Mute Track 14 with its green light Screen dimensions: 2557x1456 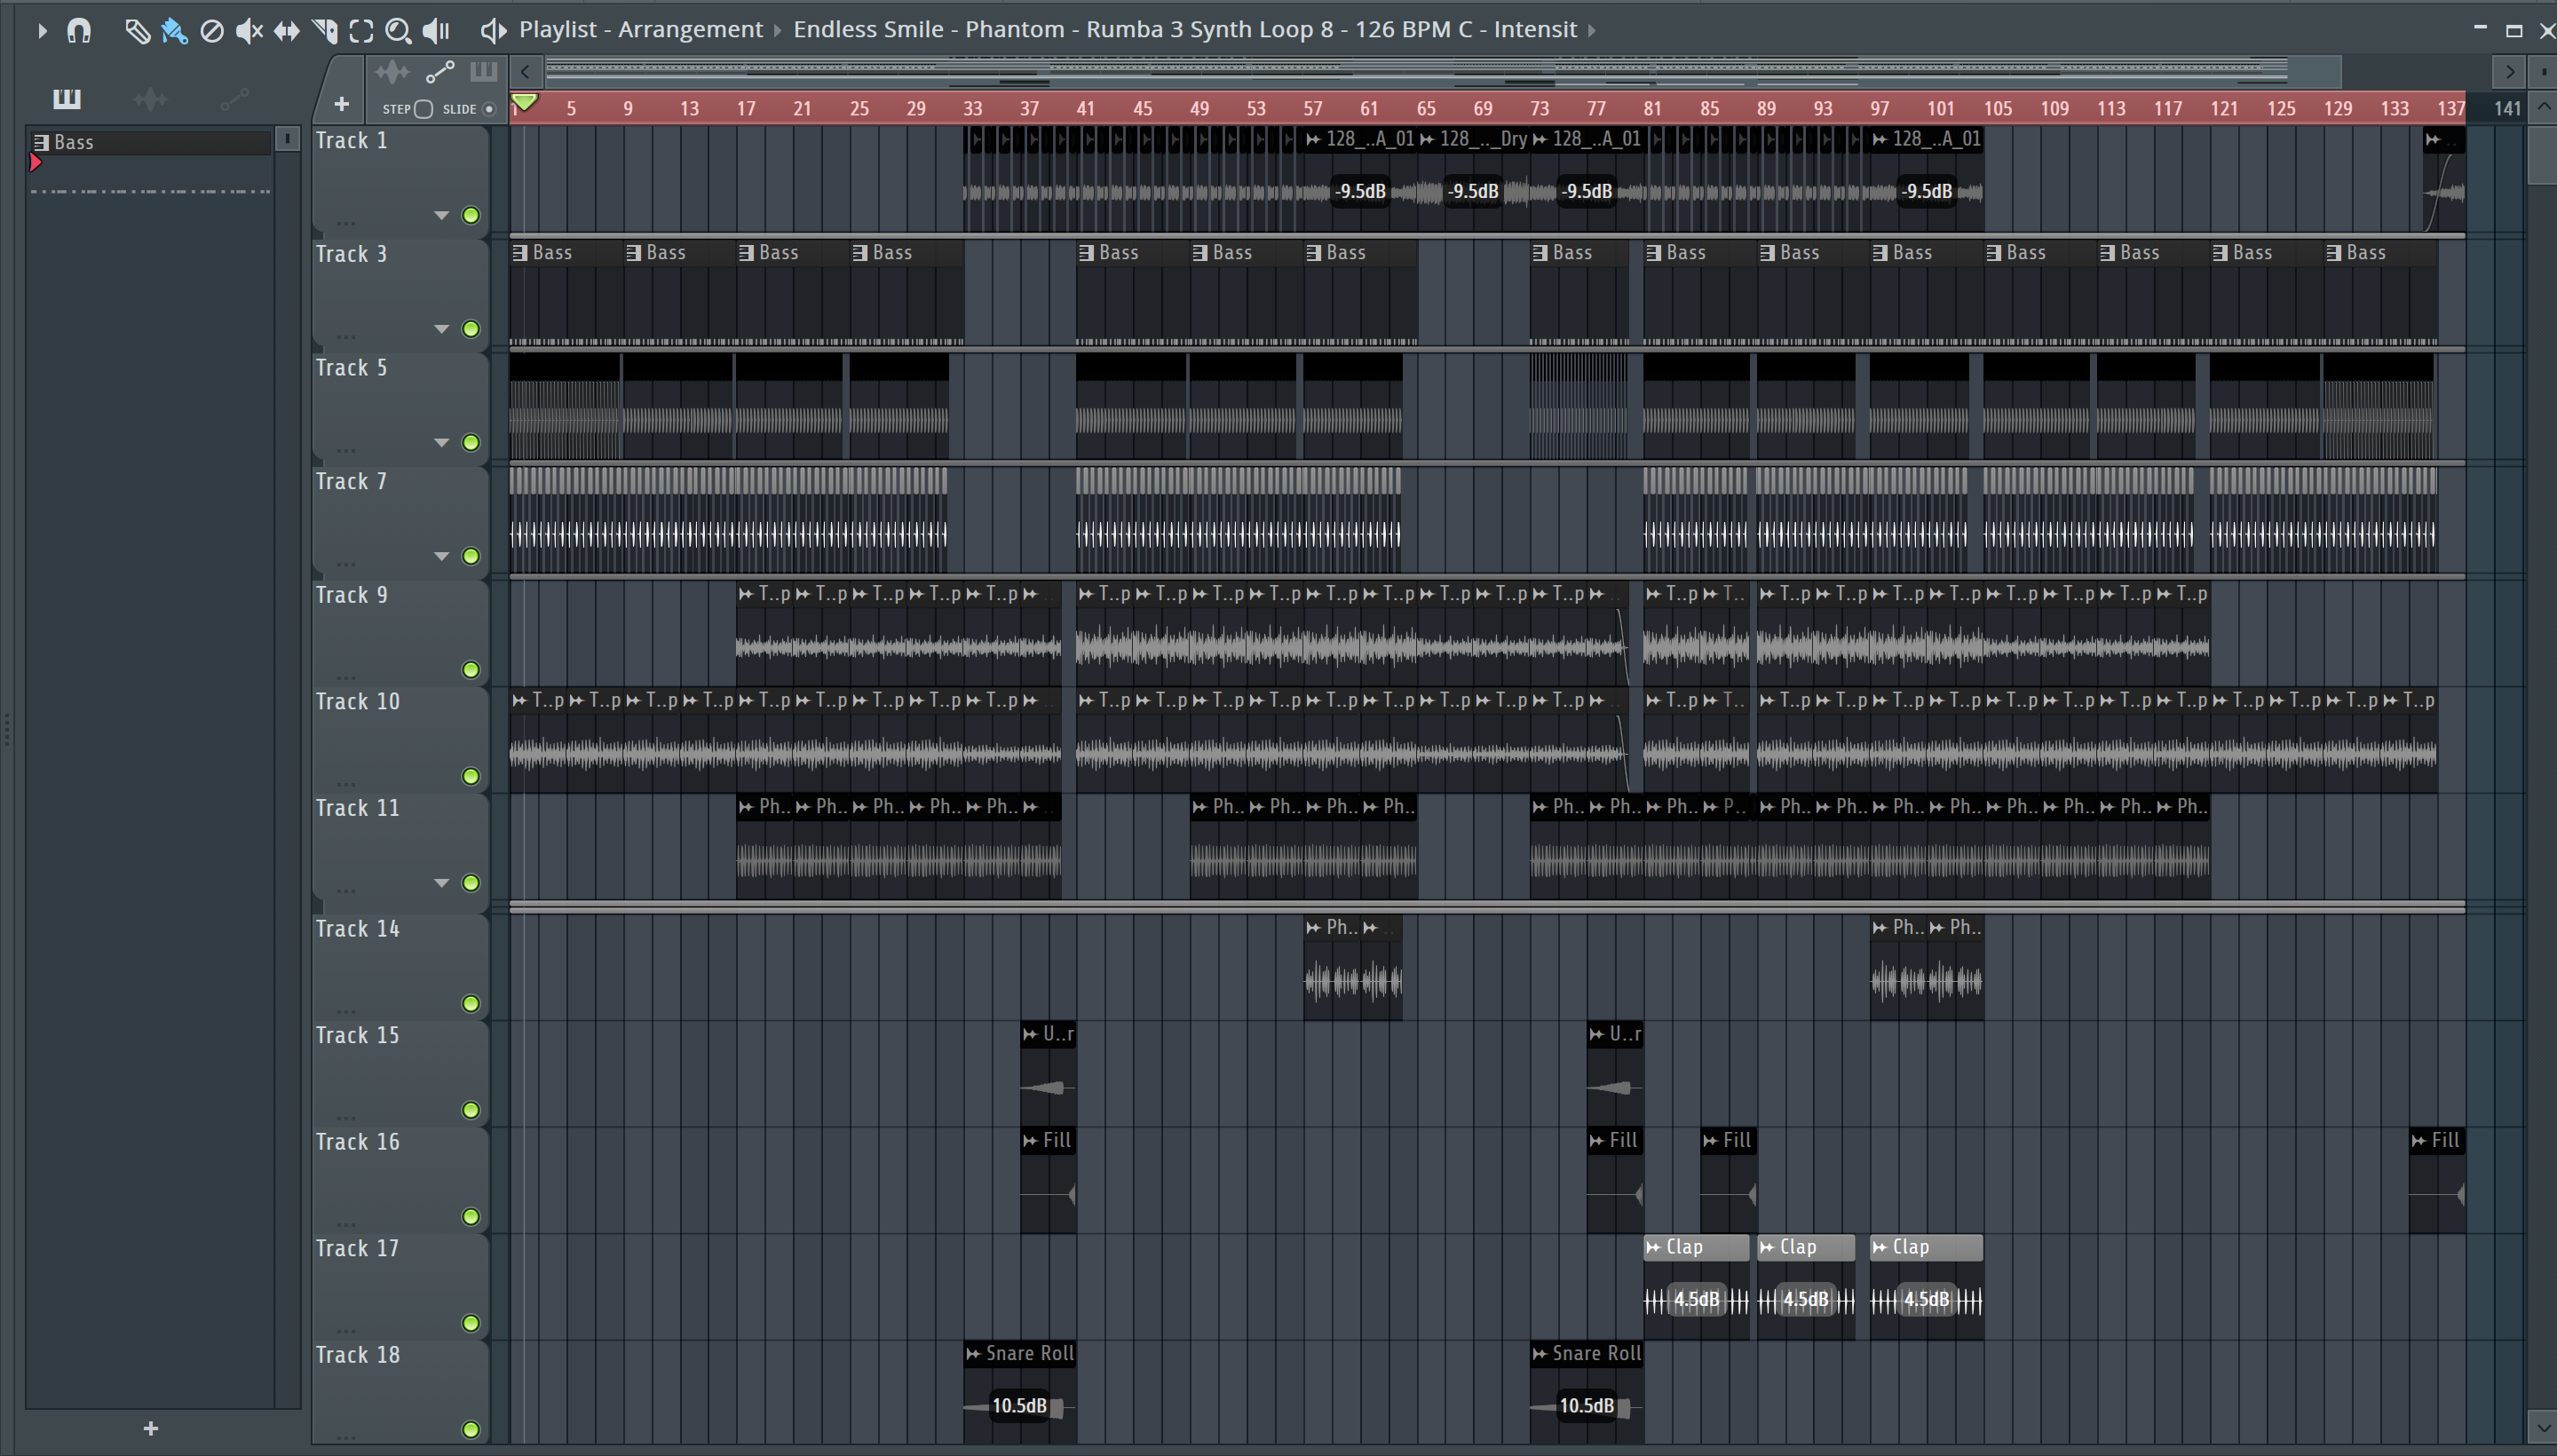(x=471, y=1003)
